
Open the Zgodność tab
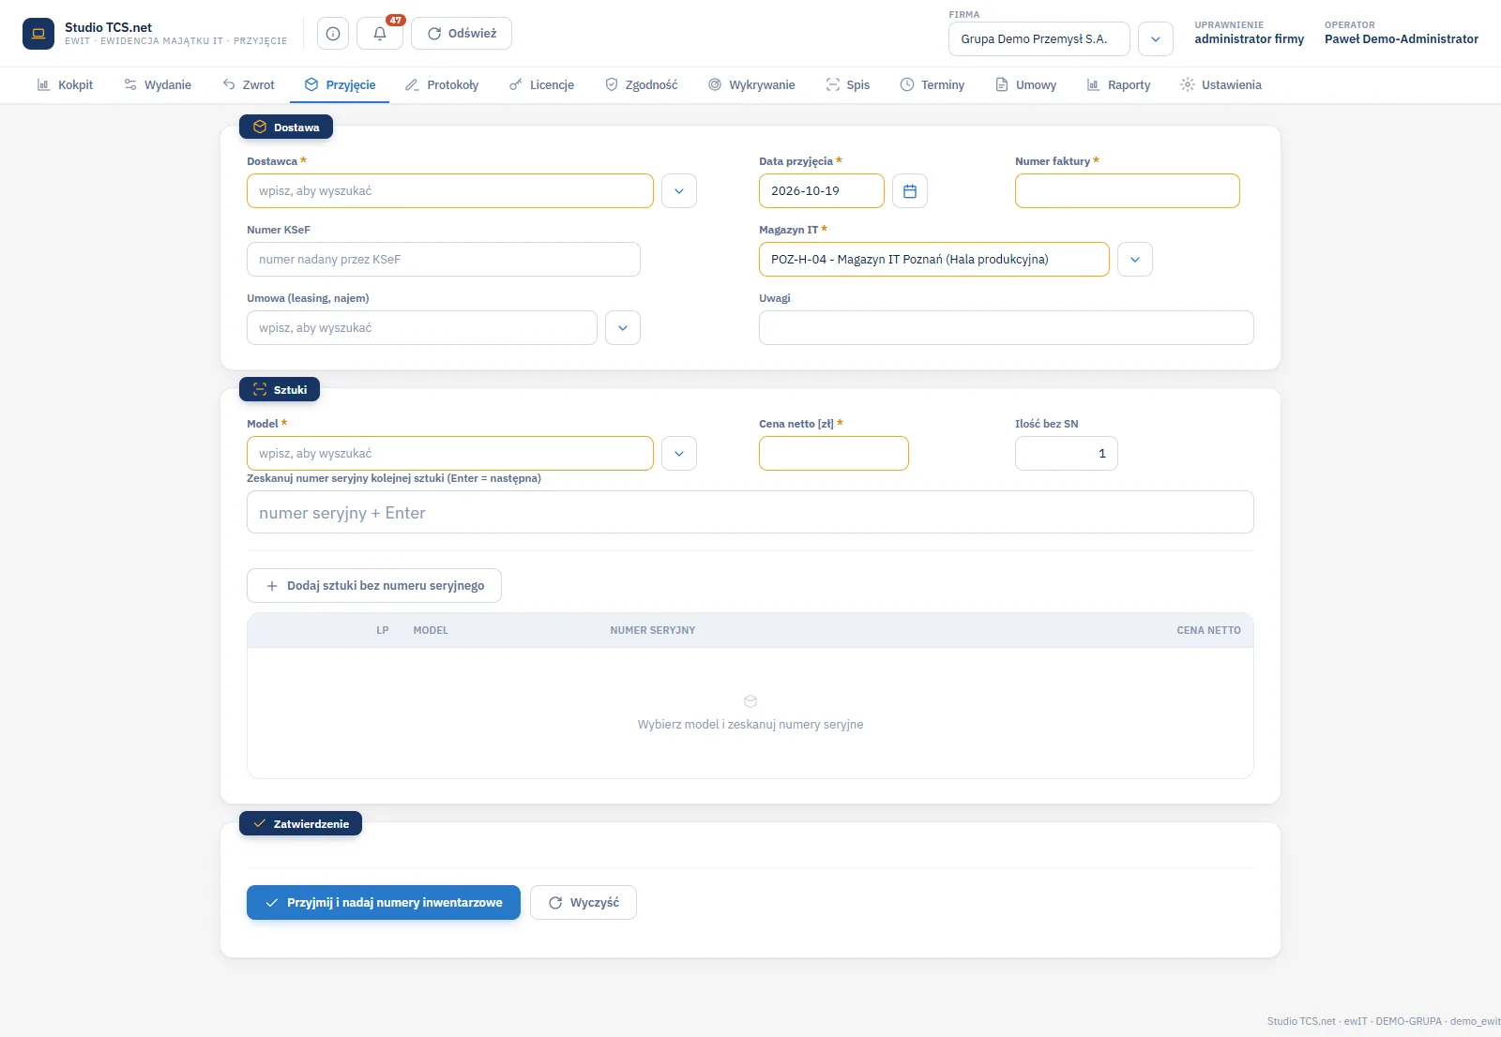click(642, 85)
